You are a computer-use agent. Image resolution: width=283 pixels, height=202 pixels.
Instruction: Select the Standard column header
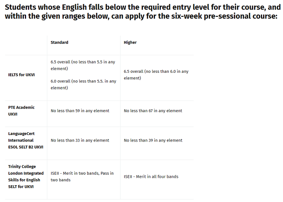click(59, 42)
